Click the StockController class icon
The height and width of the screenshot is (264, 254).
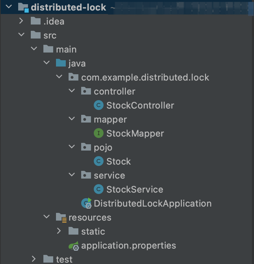99,105
